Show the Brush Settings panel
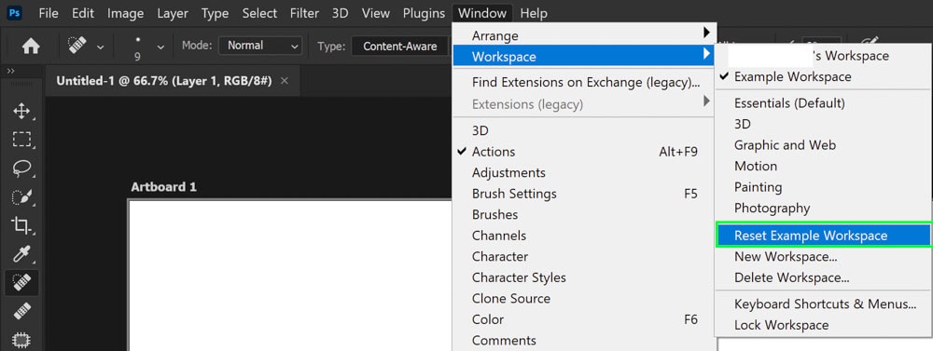The height and width of the screenshot is (351, 933). click(x=584, y=194)
